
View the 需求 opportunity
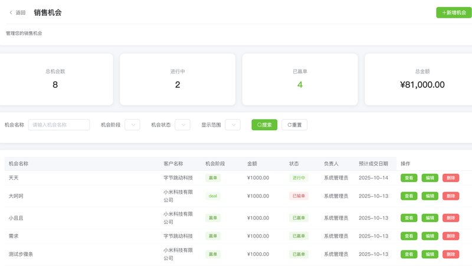(409, 236)
